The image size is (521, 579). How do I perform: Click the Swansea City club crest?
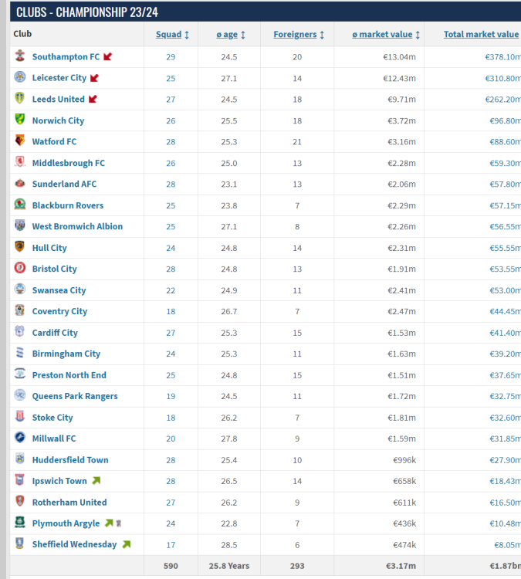click(x=20, y=289)
